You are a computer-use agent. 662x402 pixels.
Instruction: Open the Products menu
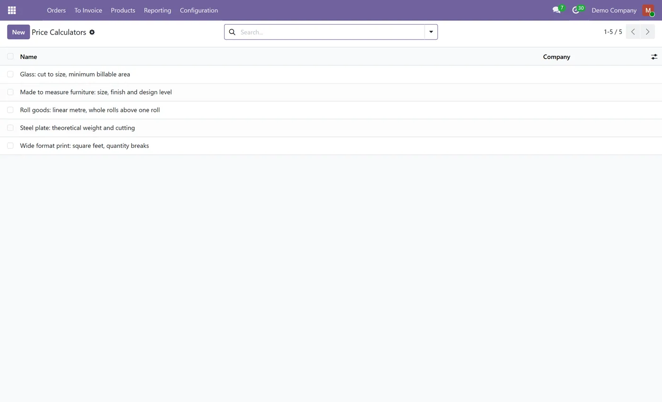123,10
